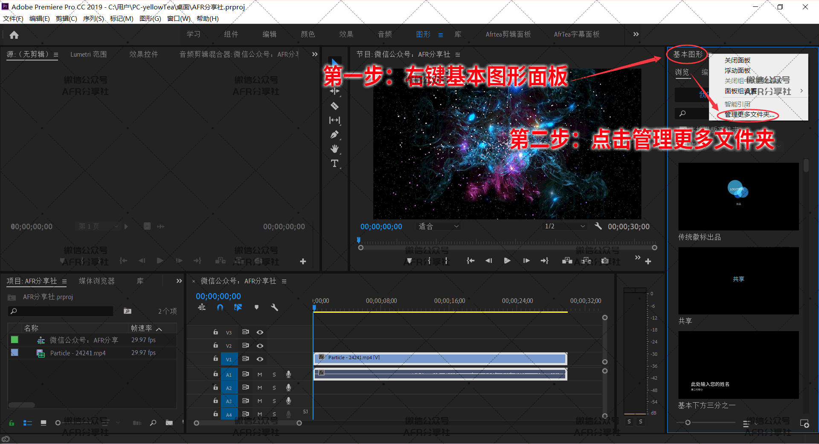Enable voice-over record on A3
The height and width of the screenshot is (444, 819).
pyautogui.click(x=288, y=401)
